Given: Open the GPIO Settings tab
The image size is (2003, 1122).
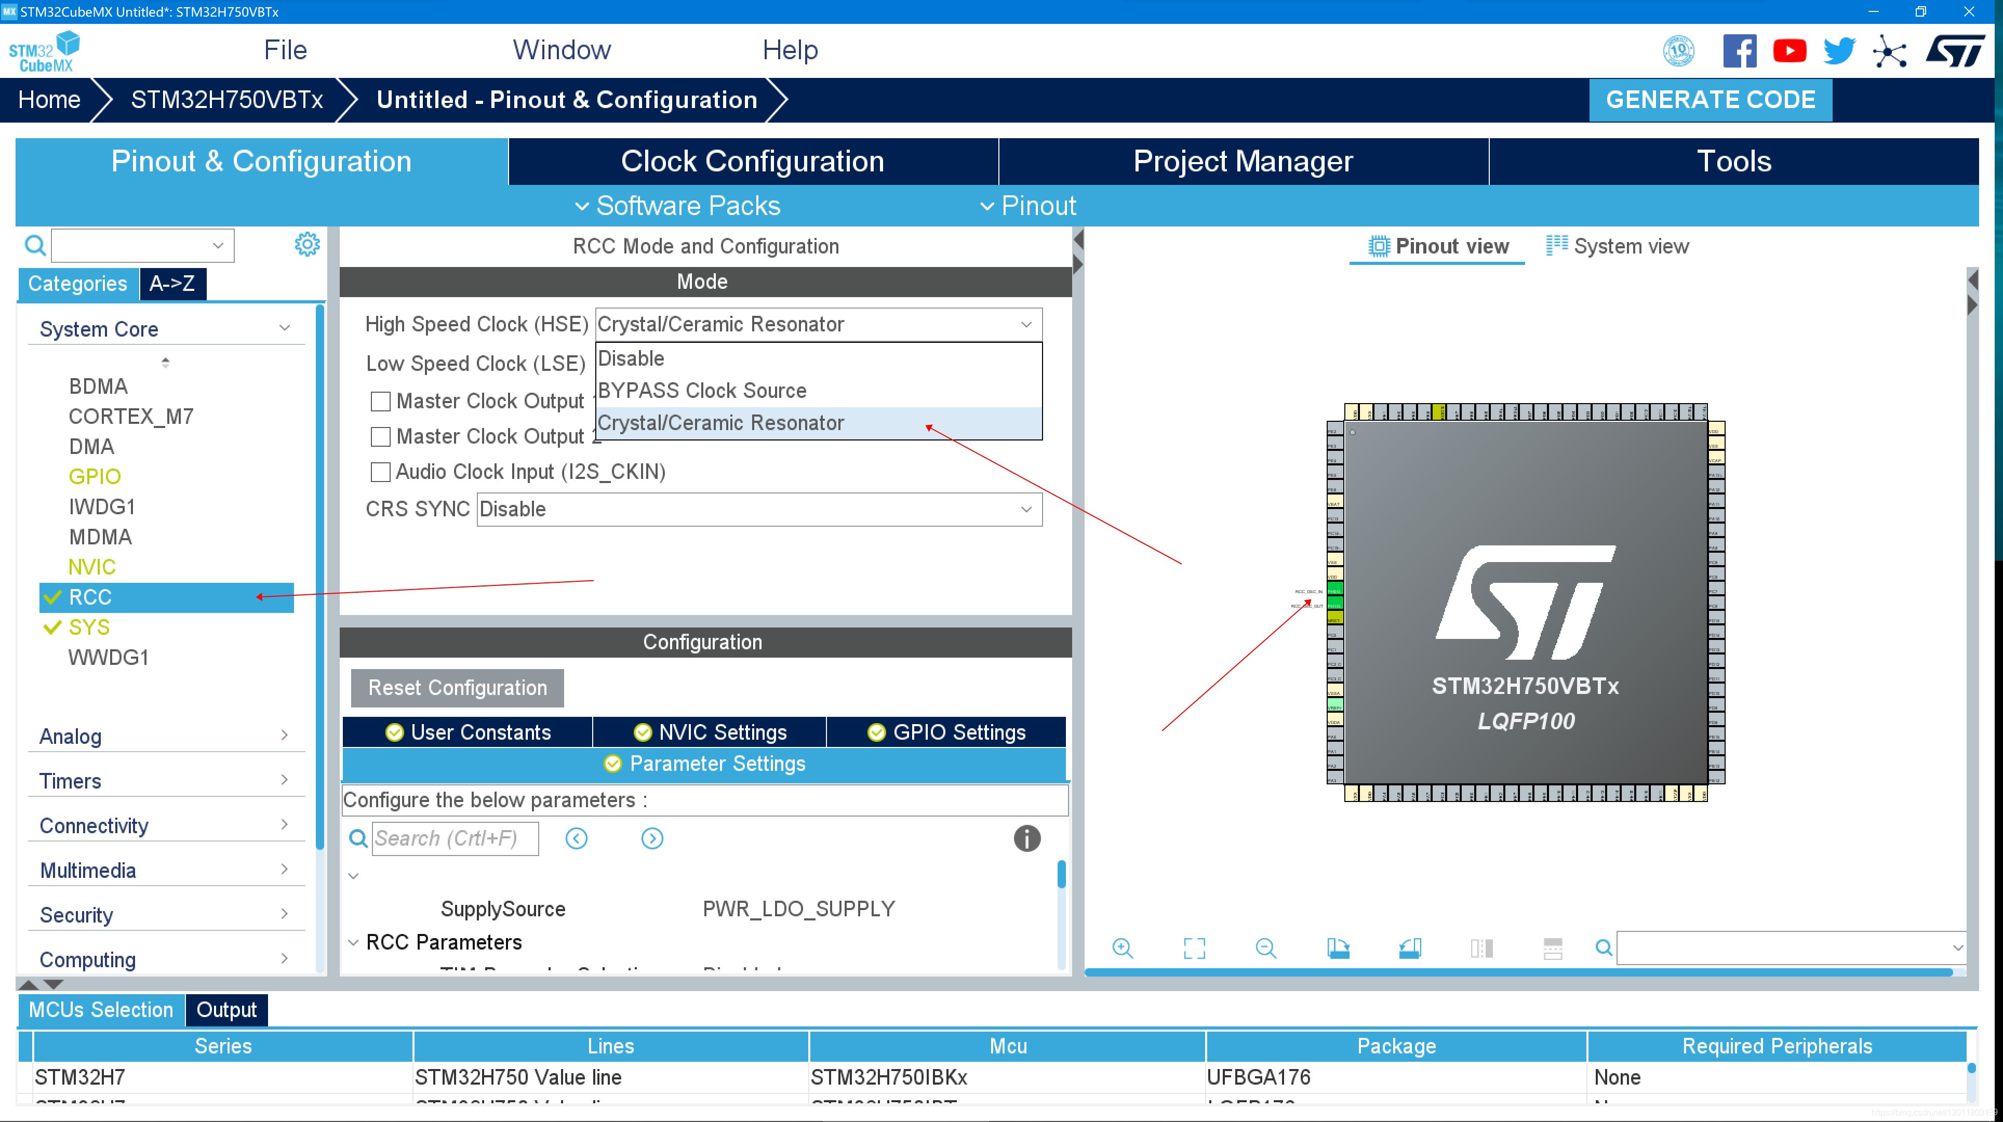Looking at the screenshot, I should tap(945, 732).
